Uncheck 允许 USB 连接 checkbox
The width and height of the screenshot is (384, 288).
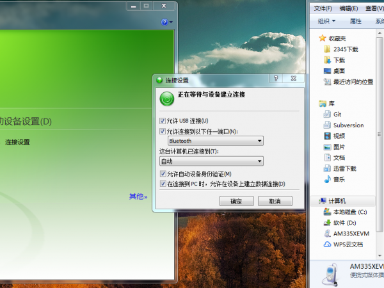(x=162, y=121)
